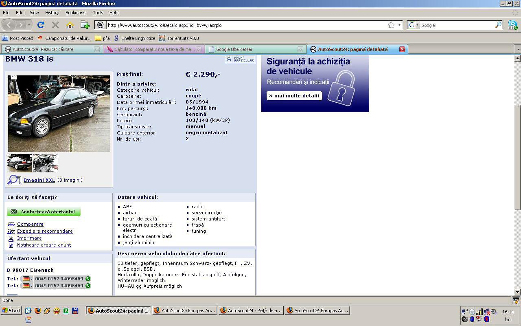Close the Google Übersetzer tab

(x=300, y=49)
